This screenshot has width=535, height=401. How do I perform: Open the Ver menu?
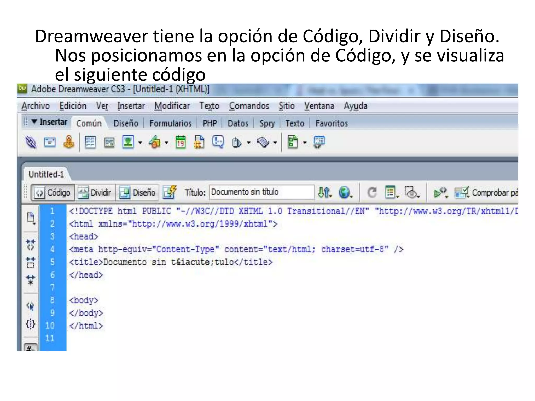[x=102, y=106]
